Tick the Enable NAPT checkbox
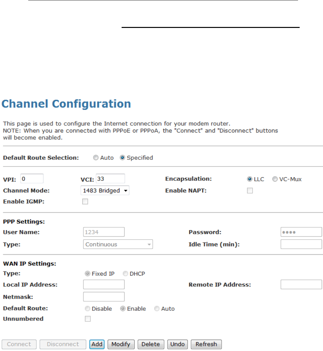The image size is (323, 351). click(x=250, y=191)
